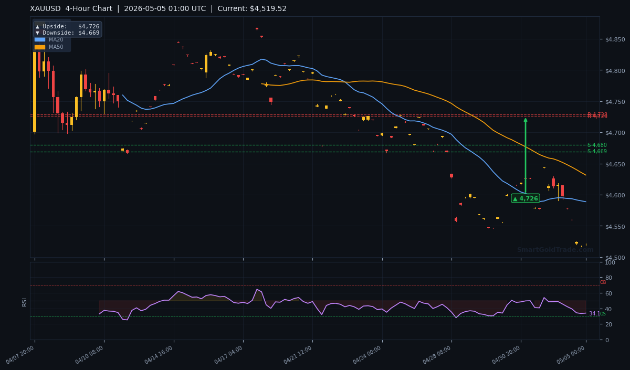Click the 04/30 20:00 date label
Screen dimensions: 630x370
507,355
